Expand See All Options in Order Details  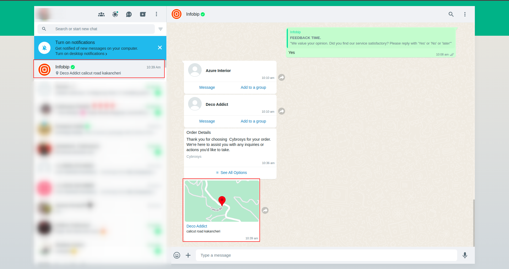(x=231, y=173)
